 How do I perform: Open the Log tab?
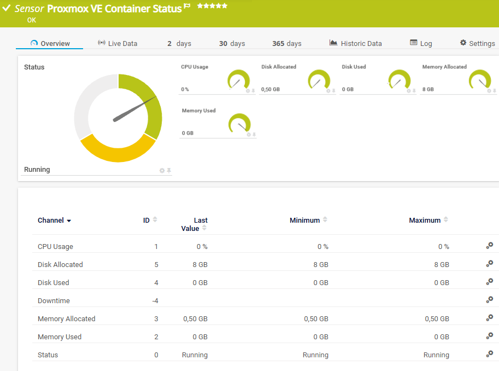[x=421, y=43]
